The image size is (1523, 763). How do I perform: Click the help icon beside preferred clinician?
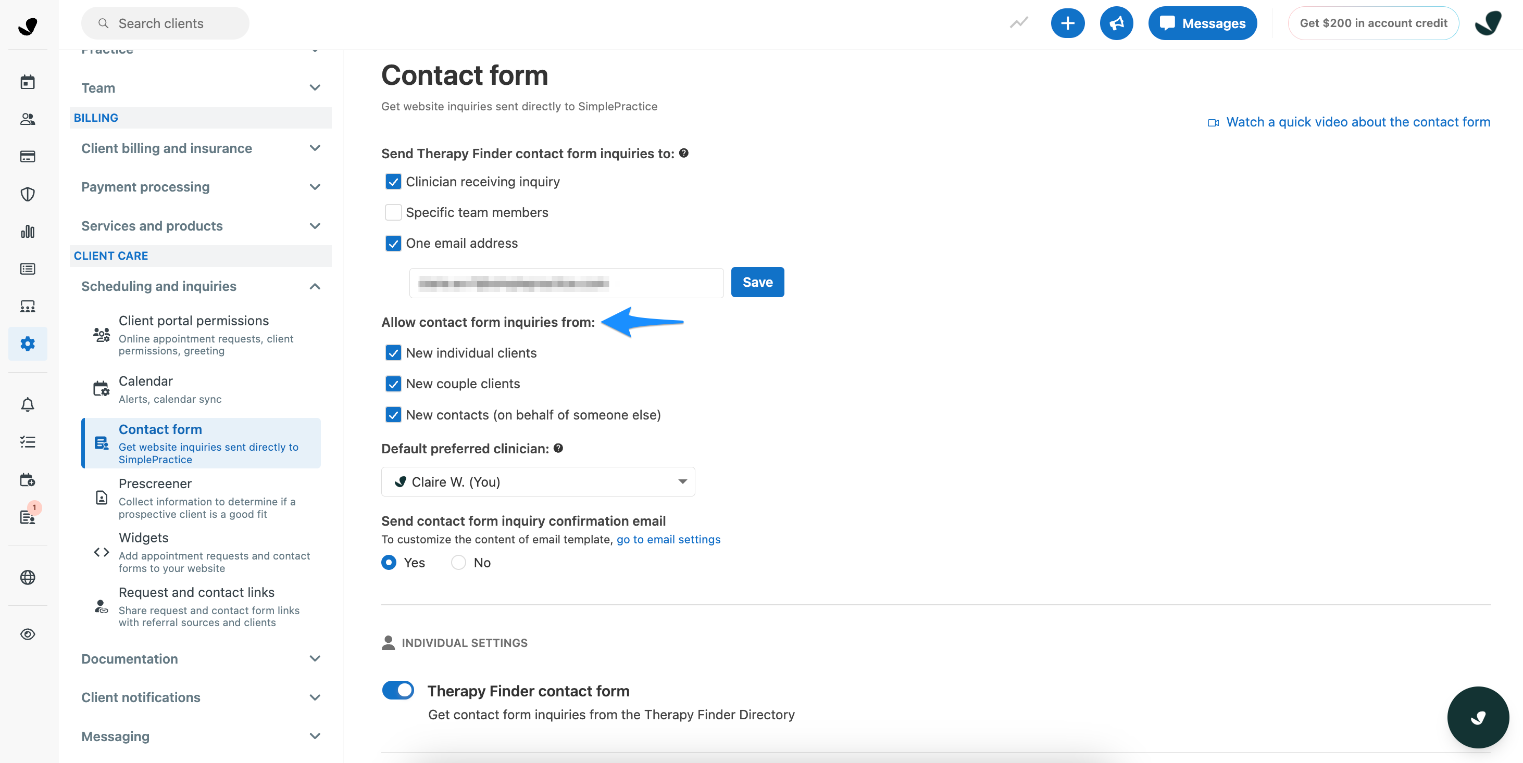pyautogui.click(x=558, y=448)
